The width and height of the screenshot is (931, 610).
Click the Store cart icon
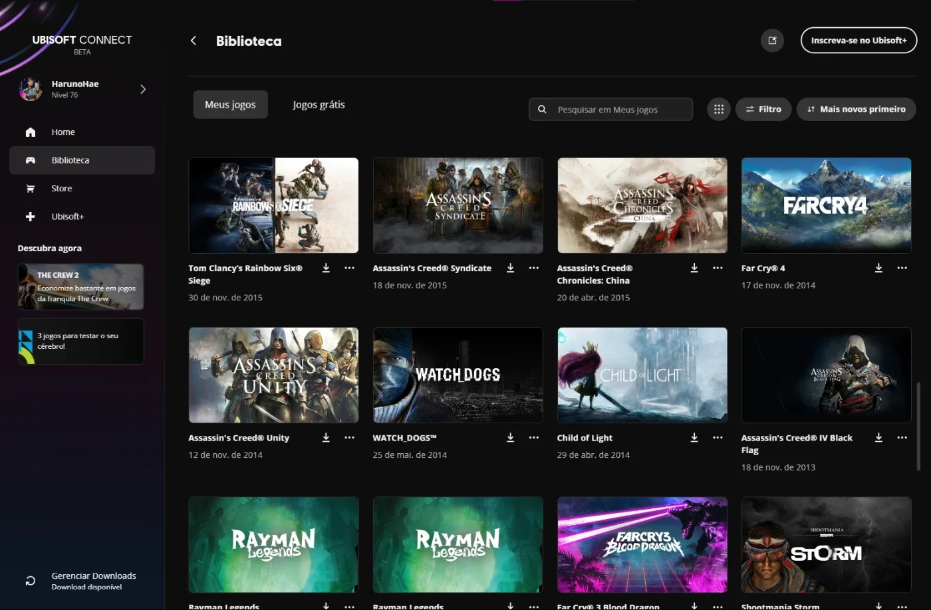31,189
